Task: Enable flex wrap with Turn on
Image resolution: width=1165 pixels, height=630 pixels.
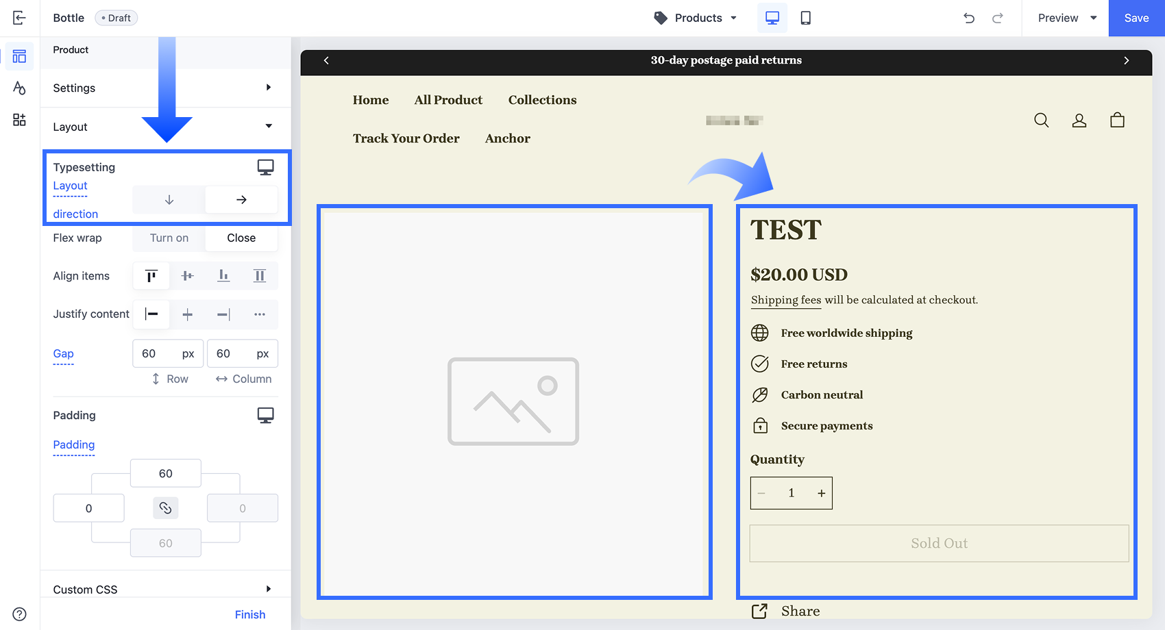Action: tap(168, 238)
